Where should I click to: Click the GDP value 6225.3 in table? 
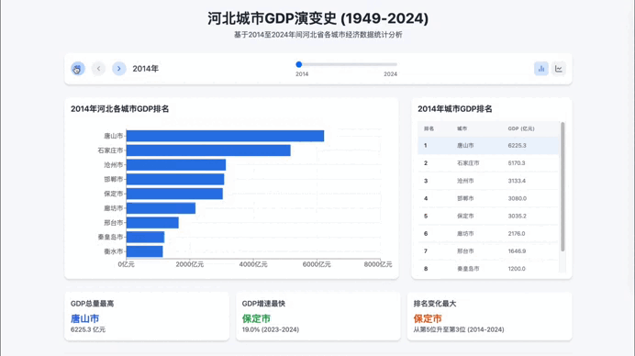coord(518,145)
